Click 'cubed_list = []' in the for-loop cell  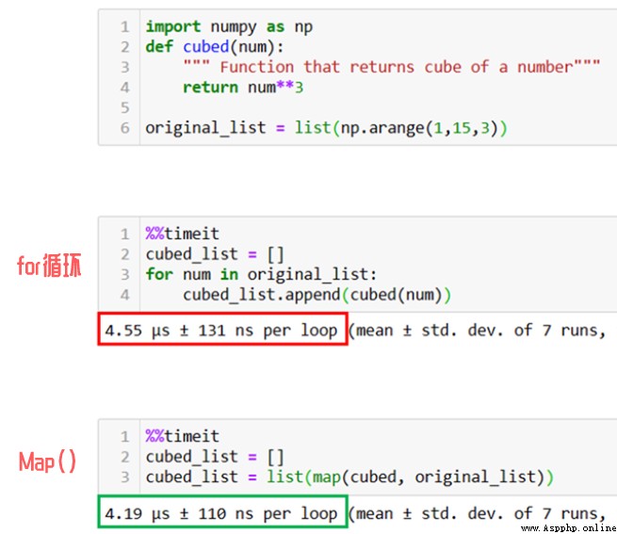pos(215,254)
